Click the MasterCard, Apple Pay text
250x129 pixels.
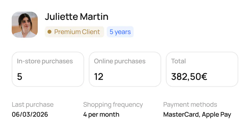[x=197, y=114]
